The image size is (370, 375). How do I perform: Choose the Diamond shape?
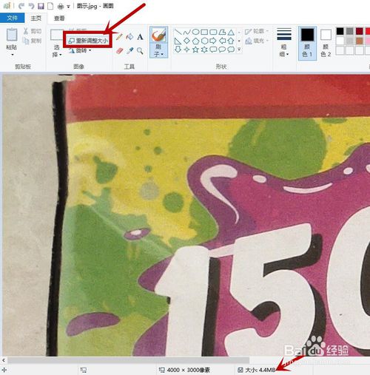(x=186, y=41)
